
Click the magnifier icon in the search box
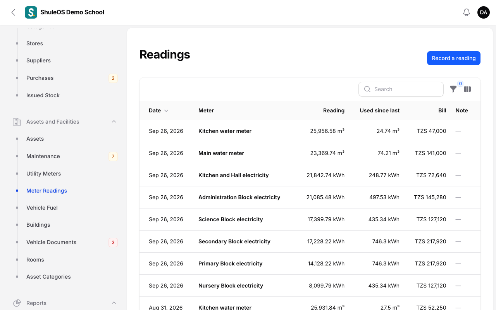click(x=367, y=89)
